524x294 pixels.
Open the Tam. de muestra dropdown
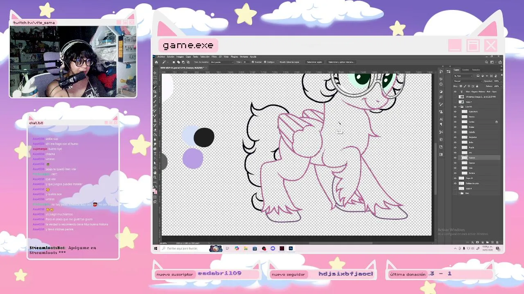pos(222,62)
